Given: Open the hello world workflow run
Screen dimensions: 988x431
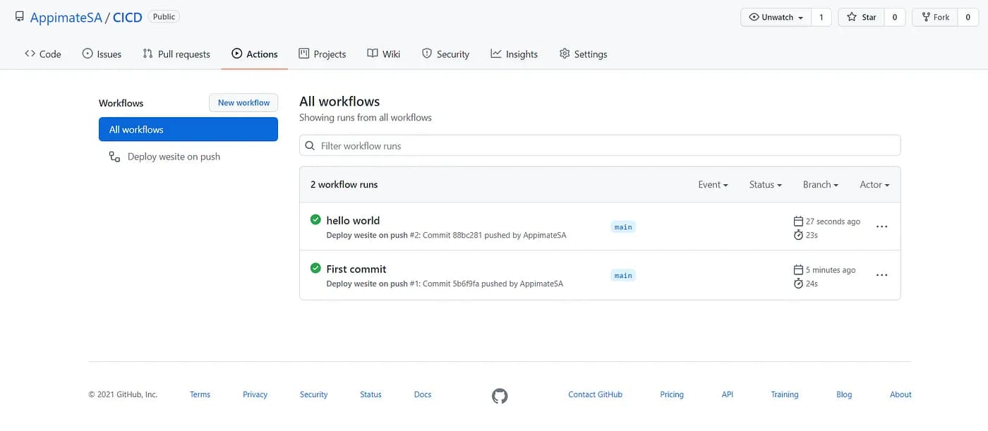Looking at the screenshot, I should click(x=353, y=221).
